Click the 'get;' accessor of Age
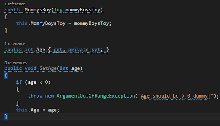 pos(59,50)
